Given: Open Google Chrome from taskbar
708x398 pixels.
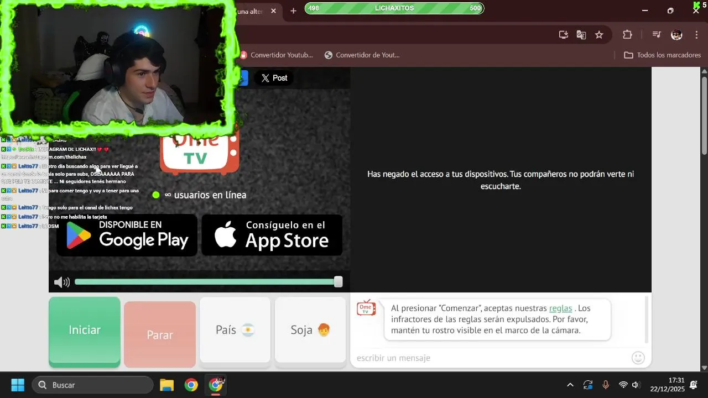Looking at the screenshot, I should pos(191,385).
